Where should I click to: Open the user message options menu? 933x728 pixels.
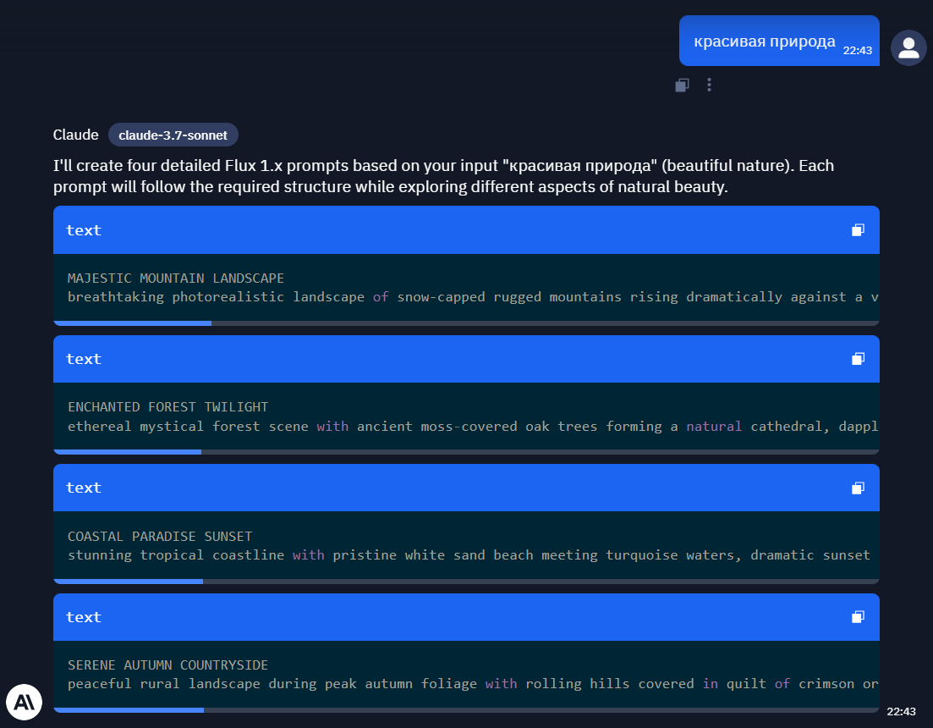click(709, 85)
